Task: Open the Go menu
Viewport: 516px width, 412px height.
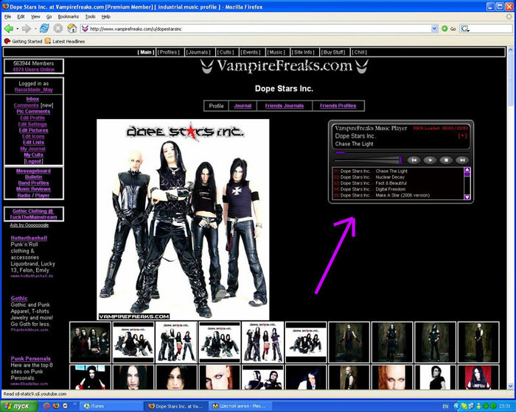Action: point(49,16)
